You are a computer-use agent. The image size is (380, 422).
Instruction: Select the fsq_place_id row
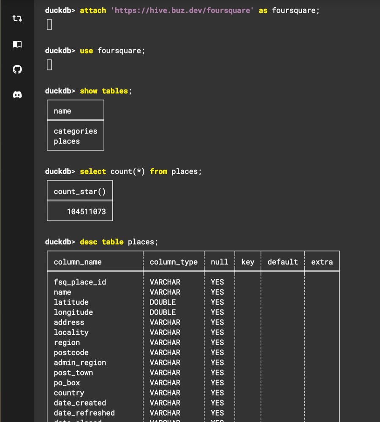click(193, 282)
